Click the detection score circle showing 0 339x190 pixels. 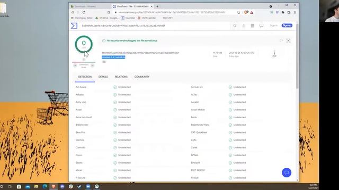pyautogui.click(x=84, y=44)
